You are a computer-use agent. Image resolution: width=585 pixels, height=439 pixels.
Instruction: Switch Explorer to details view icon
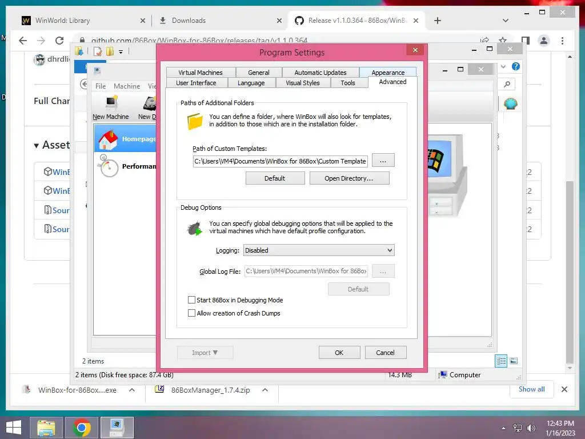pos(501,361)
